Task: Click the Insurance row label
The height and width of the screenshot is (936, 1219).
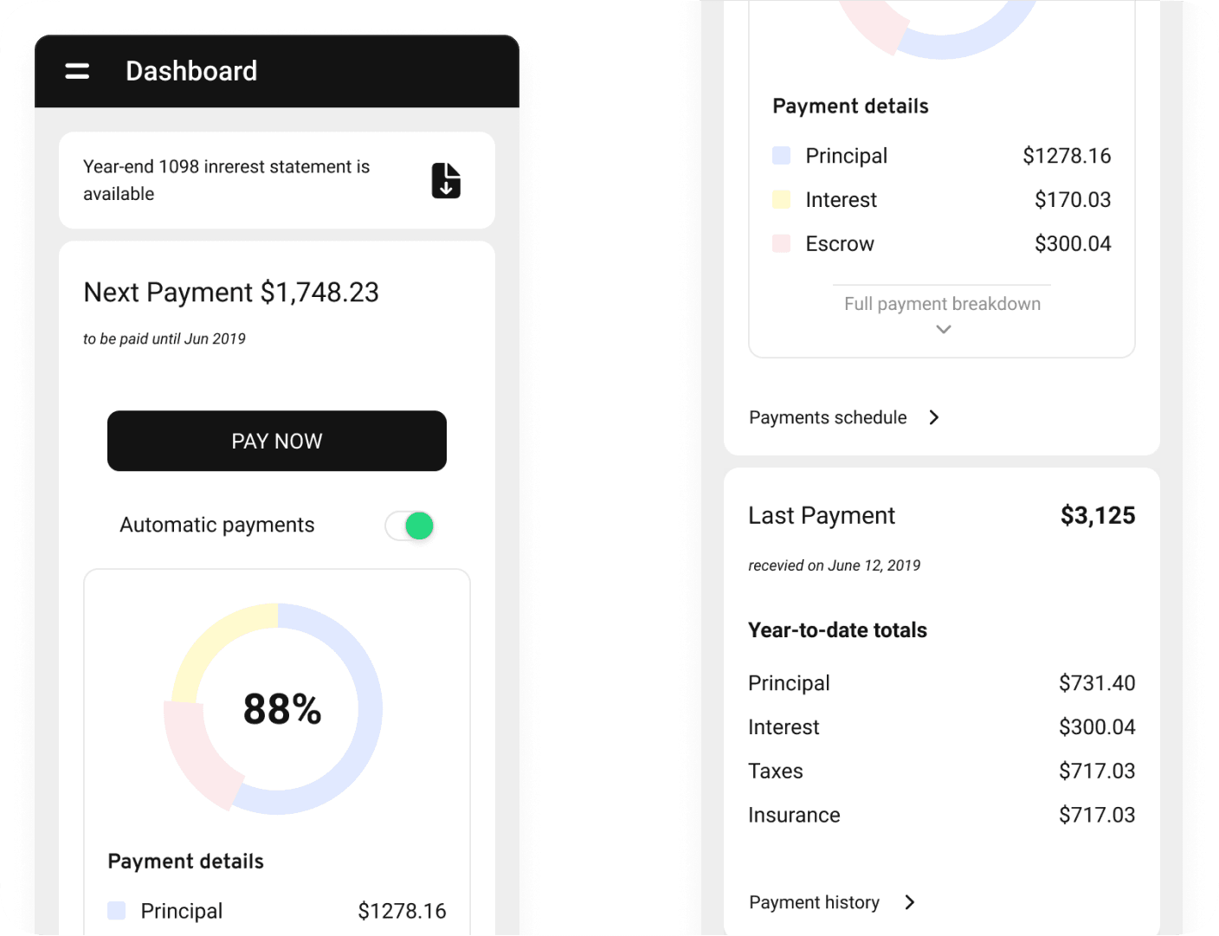Action: (x=794, y=816)
